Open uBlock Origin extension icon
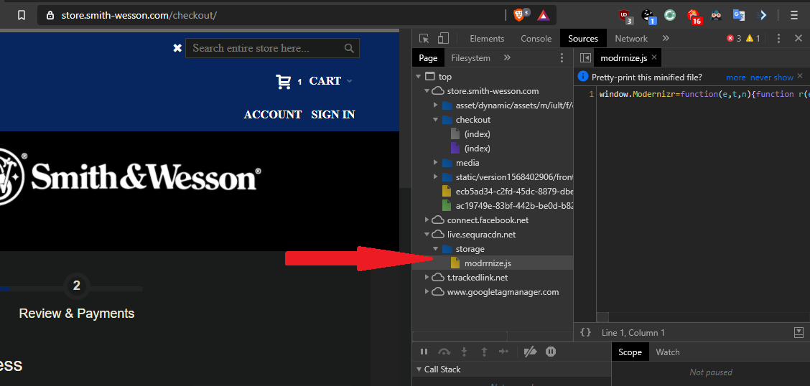This screenshot has height=386, width=810. [x=625, y=16]
